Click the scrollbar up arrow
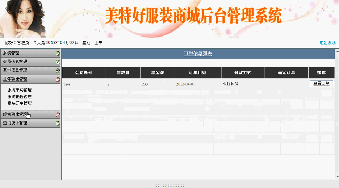339x188 pixels. 337,51
